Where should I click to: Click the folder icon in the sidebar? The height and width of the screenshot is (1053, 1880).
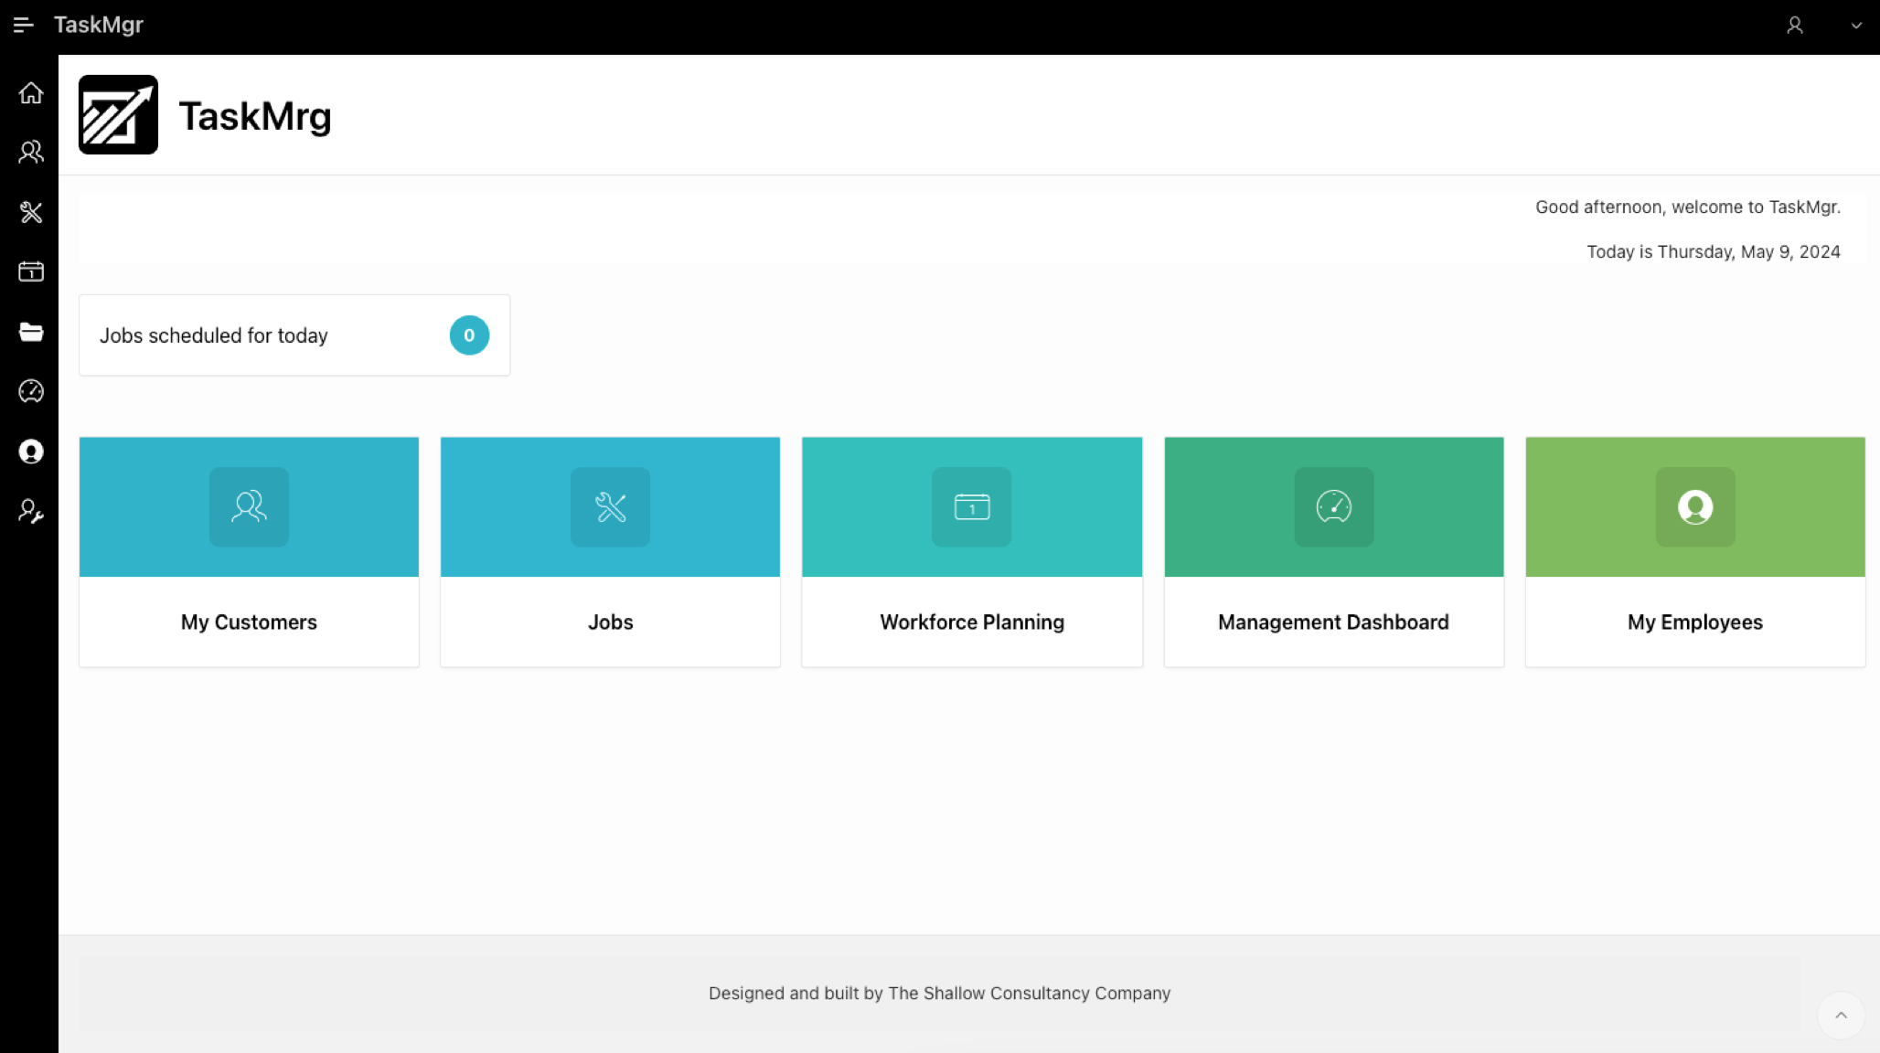click(31, 331)
